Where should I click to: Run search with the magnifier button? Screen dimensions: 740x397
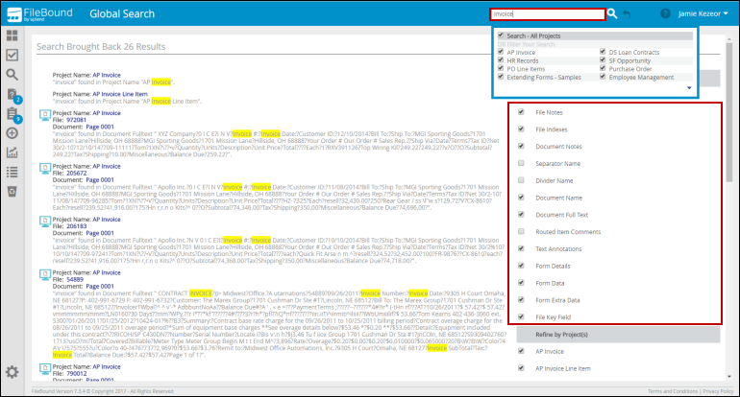612,13
